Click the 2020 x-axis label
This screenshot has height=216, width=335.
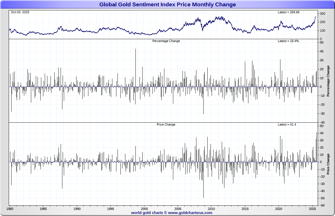(x=279, y=209)
